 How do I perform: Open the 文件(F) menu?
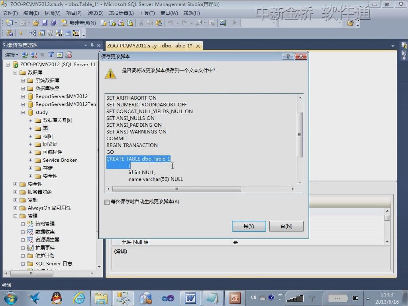click(x=10, y=13)
